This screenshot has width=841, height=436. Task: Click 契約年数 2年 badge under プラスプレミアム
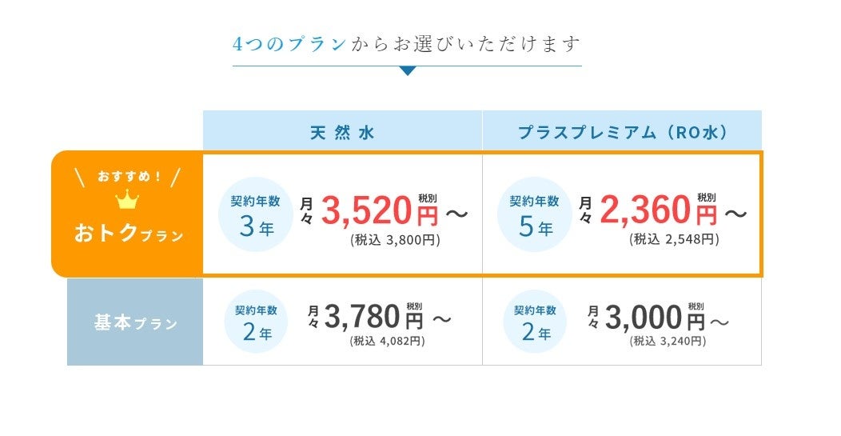pos(535,322)
